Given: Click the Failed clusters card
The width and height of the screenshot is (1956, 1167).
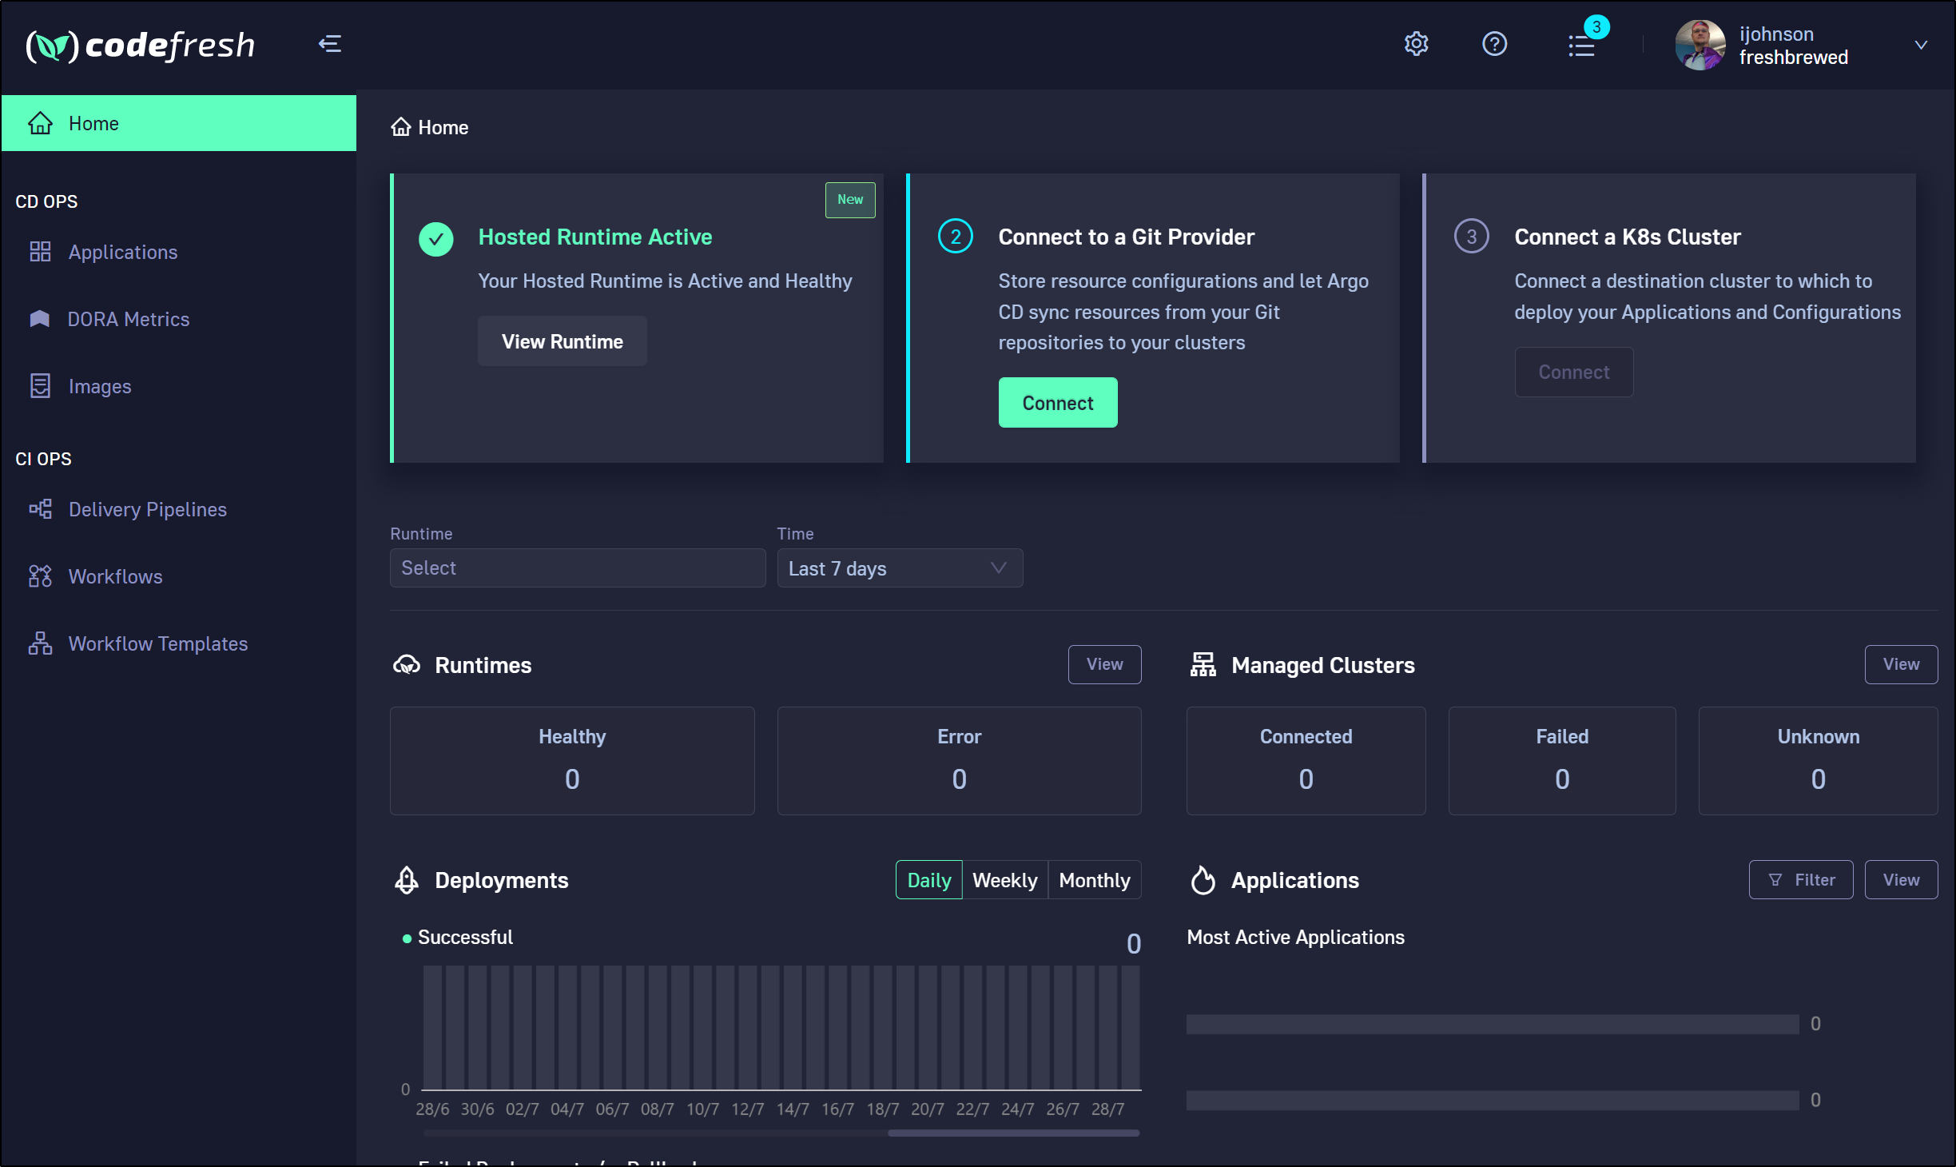Looking at the screenshot, I should click(x=1562, y=761).
